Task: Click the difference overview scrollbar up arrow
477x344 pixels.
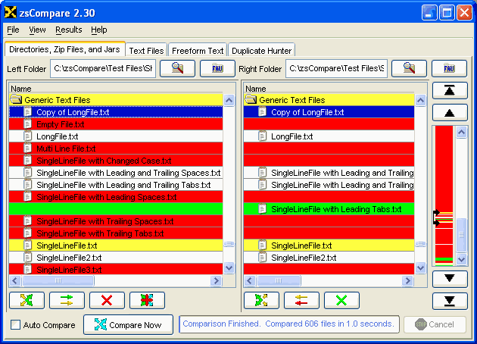Action: click(462, 132)
